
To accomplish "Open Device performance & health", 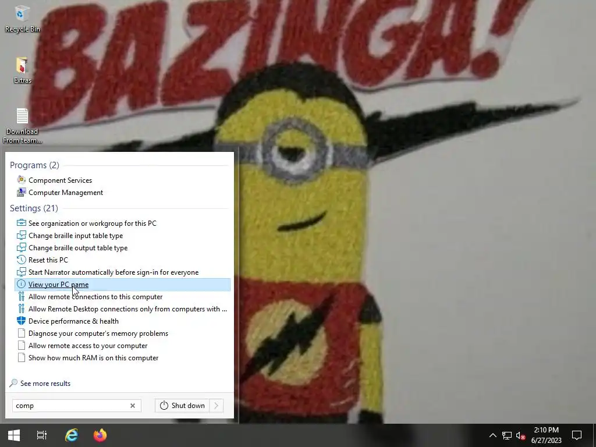I will click(73, 321).
